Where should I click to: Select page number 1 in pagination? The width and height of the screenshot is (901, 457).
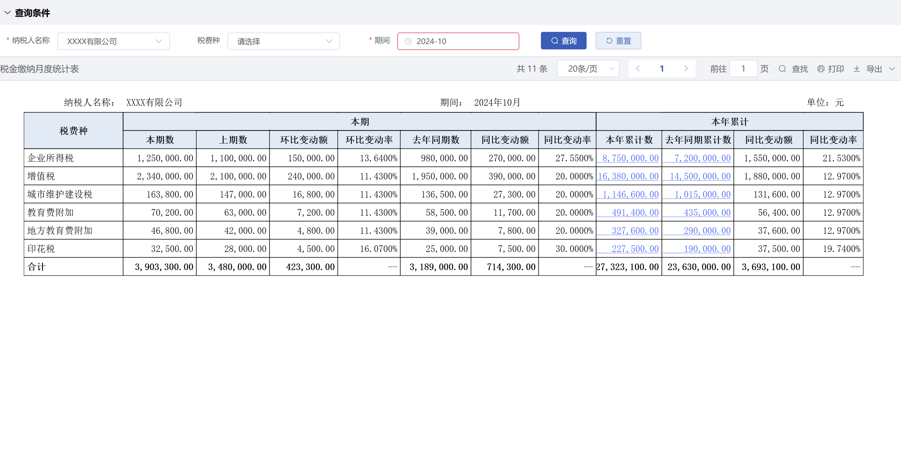point(662,68)
